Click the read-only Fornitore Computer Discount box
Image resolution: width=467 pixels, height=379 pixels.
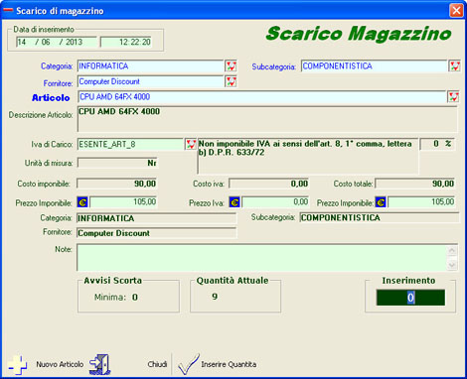click(157, 233)
